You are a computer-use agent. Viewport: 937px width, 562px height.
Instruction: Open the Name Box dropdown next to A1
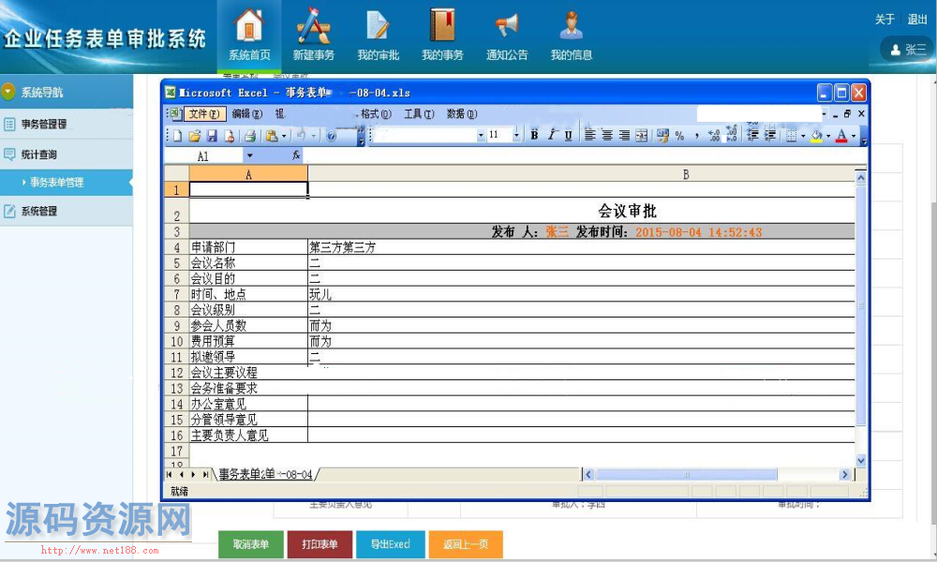[x=250, y=155]
